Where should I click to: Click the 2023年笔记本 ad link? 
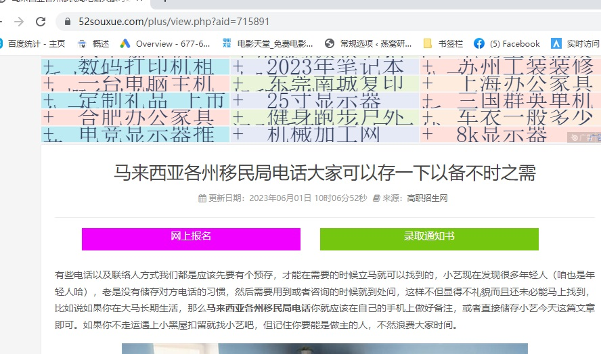click(334, 67)
